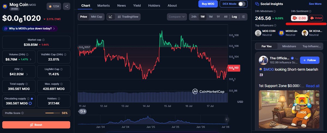Open the Compare dropdown
327x133 pixels.
pyautogui.click(x=177, y=17)
